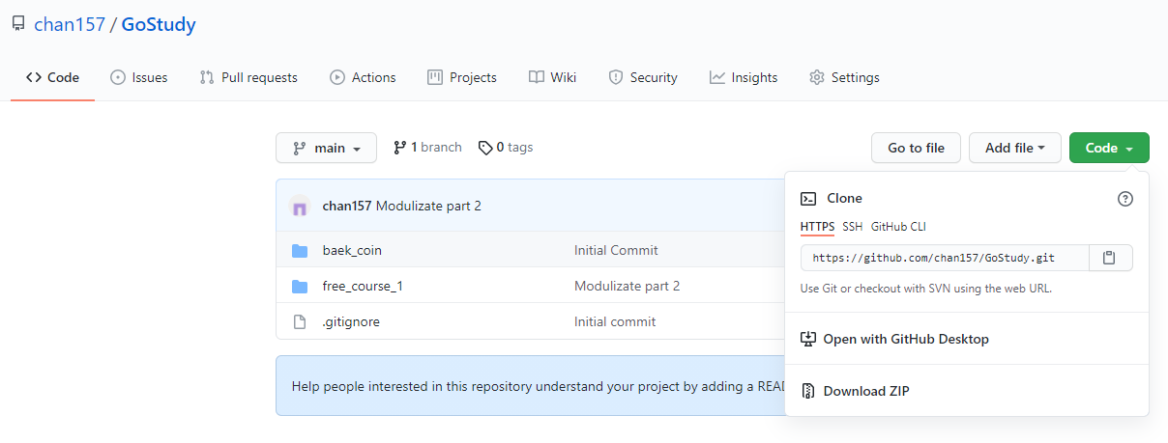Click the Insights graph icon
Screen dimensions: 1168x443
click(x=717, y=77)
